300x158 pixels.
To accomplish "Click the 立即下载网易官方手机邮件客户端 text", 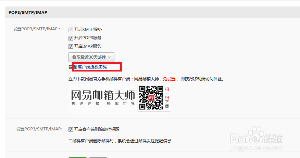I will (x=100, y=79).
